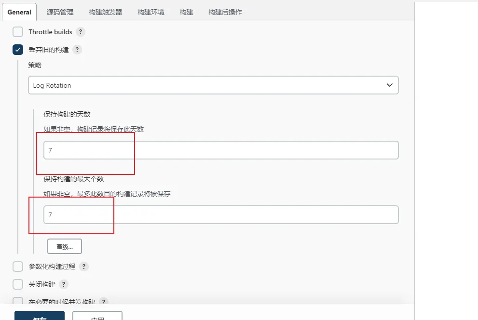Viewport: 478px width, 320px height.
Task: Focus the 保持构建的最大个数 input field
Action: (220, 215)
